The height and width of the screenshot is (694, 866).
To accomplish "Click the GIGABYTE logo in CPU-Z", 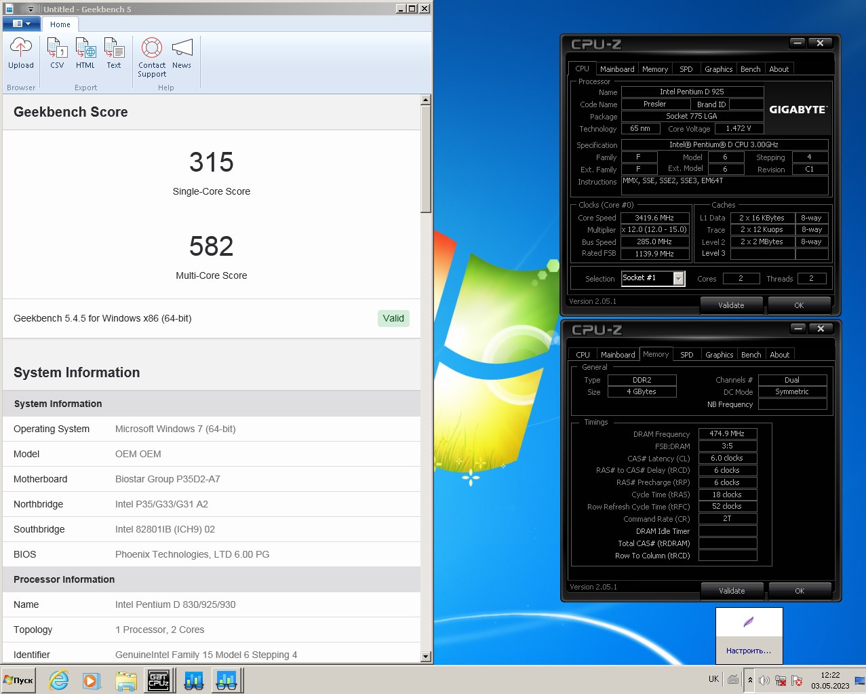I will click(x=798, y=109).
